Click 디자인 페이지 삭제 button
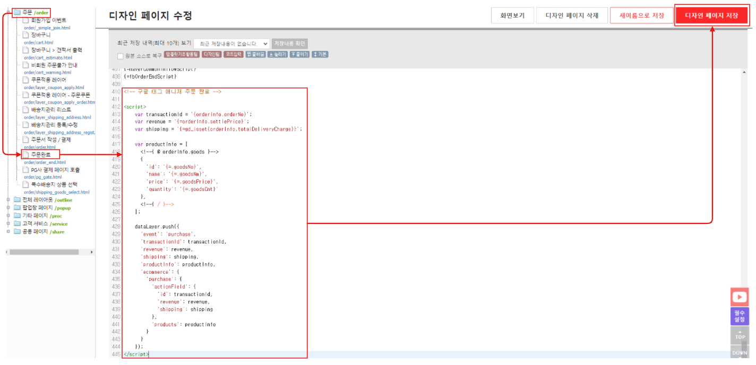756x365 pixels. click(x=572, y=16)
